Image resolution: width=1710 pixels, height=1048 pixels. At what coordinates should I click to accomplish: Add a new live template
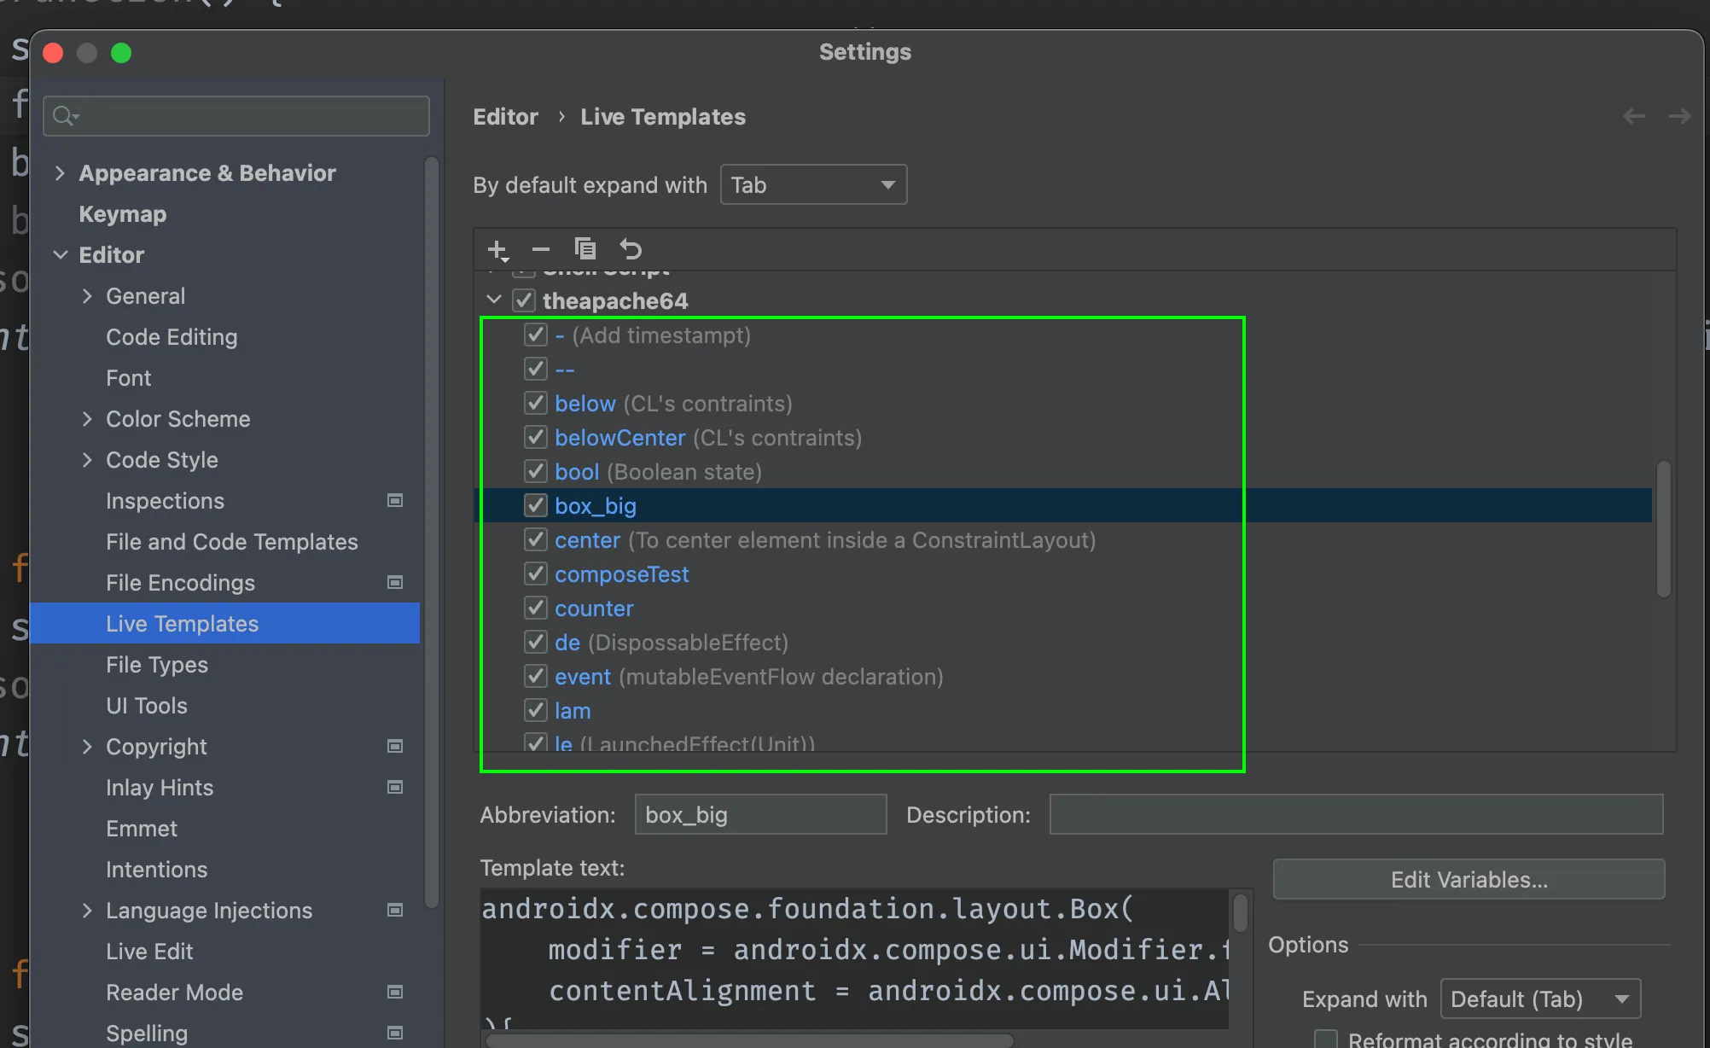pyautogui.click(x=497, y=250)
